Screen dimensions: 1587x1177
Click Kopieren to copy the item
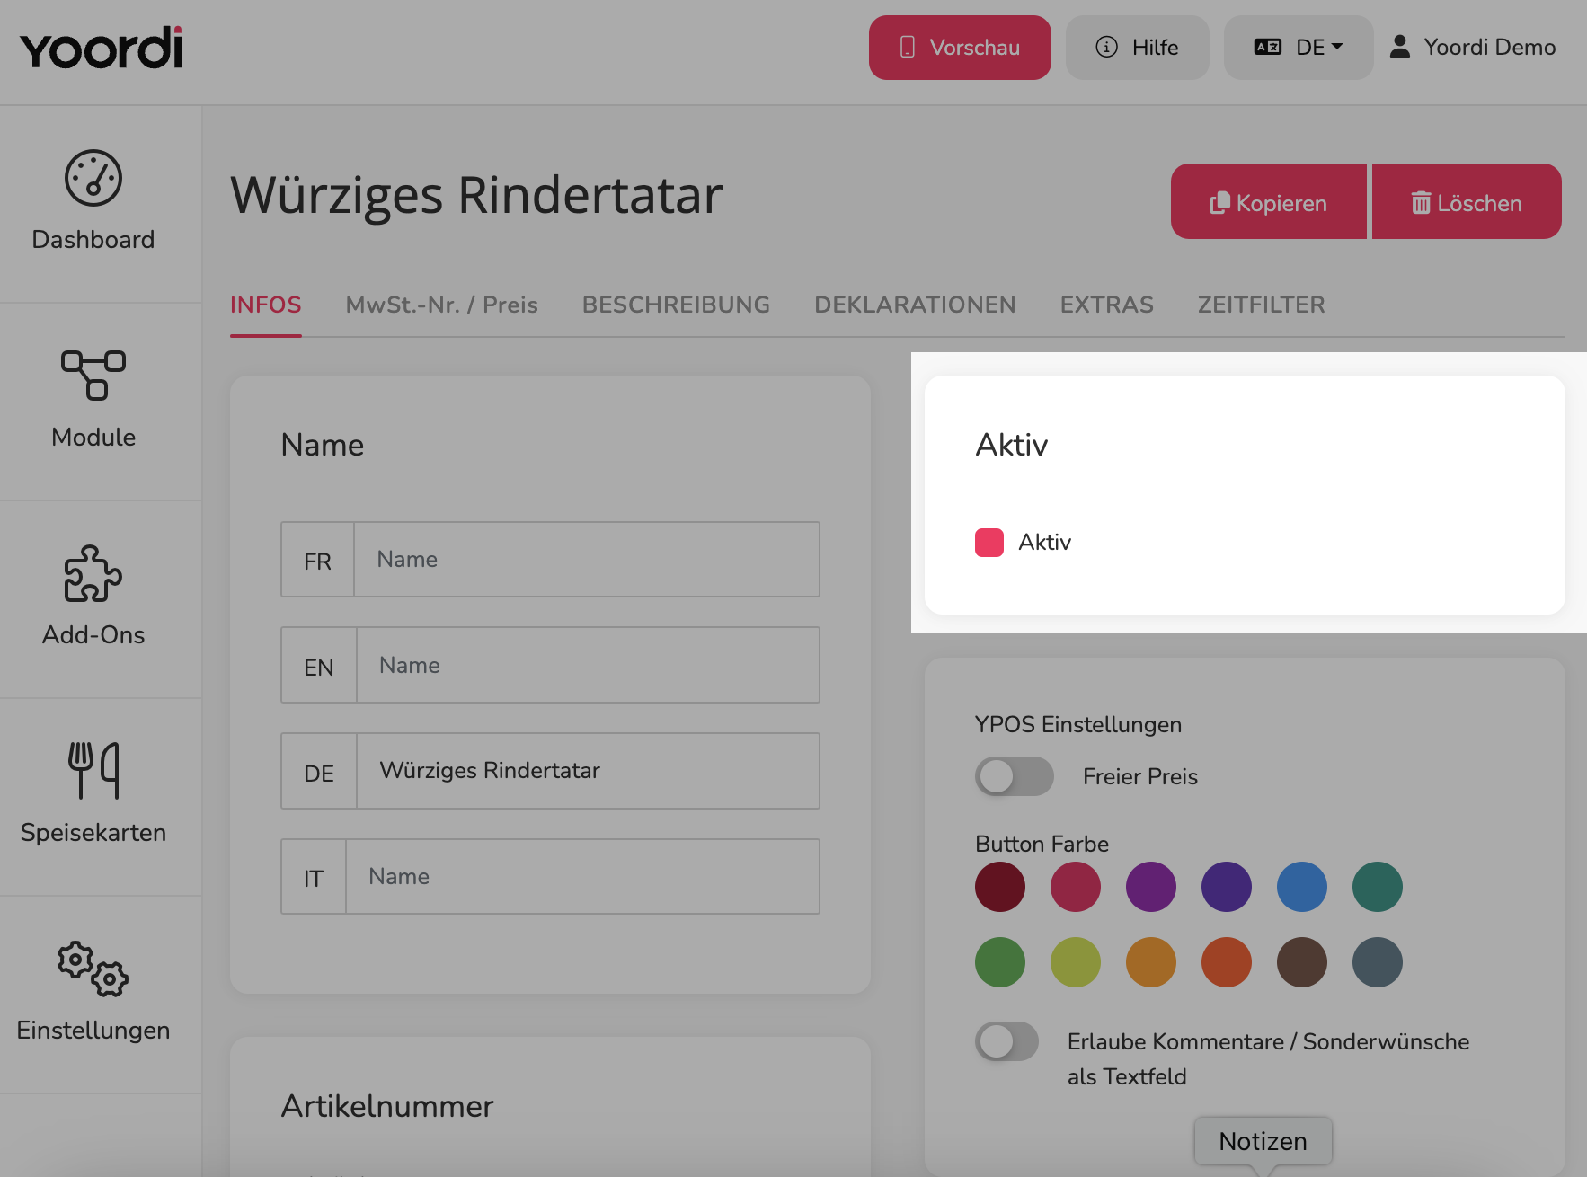point(1268,201)
